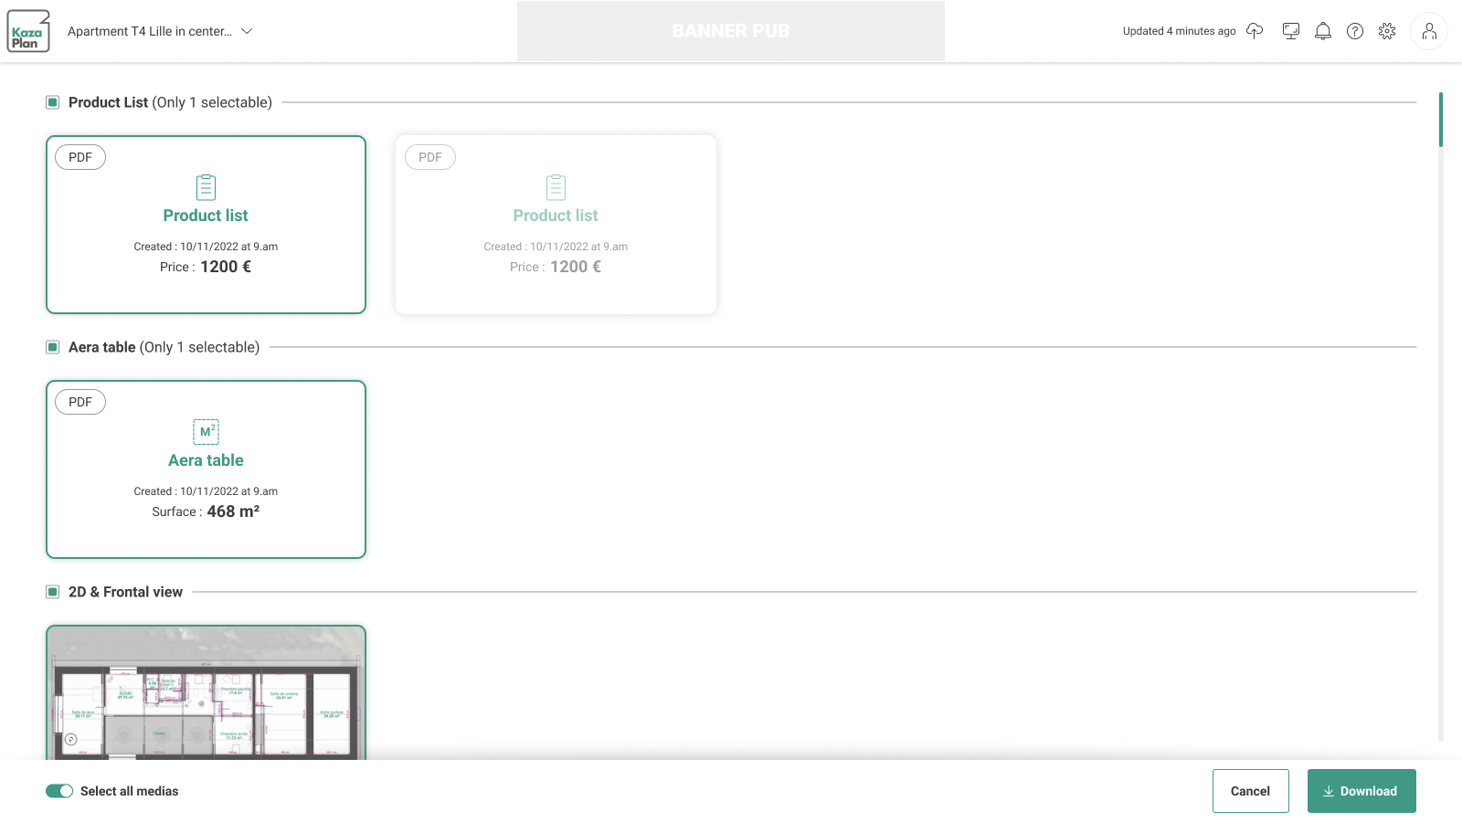
Task: Click the 'Aera table (Only 1 selectable)' heading
Action: point(164,347)
